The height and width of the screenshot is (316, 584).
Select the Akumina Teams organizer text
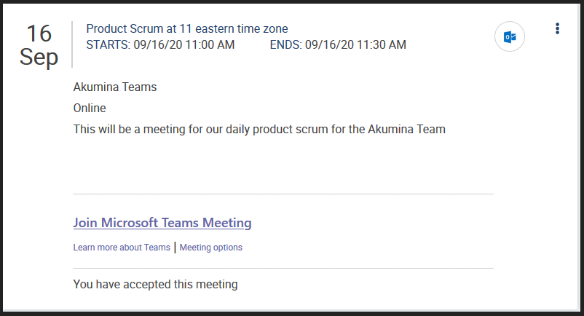(115, 87)
